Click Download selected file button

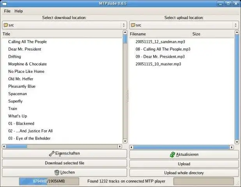[64, 163]
